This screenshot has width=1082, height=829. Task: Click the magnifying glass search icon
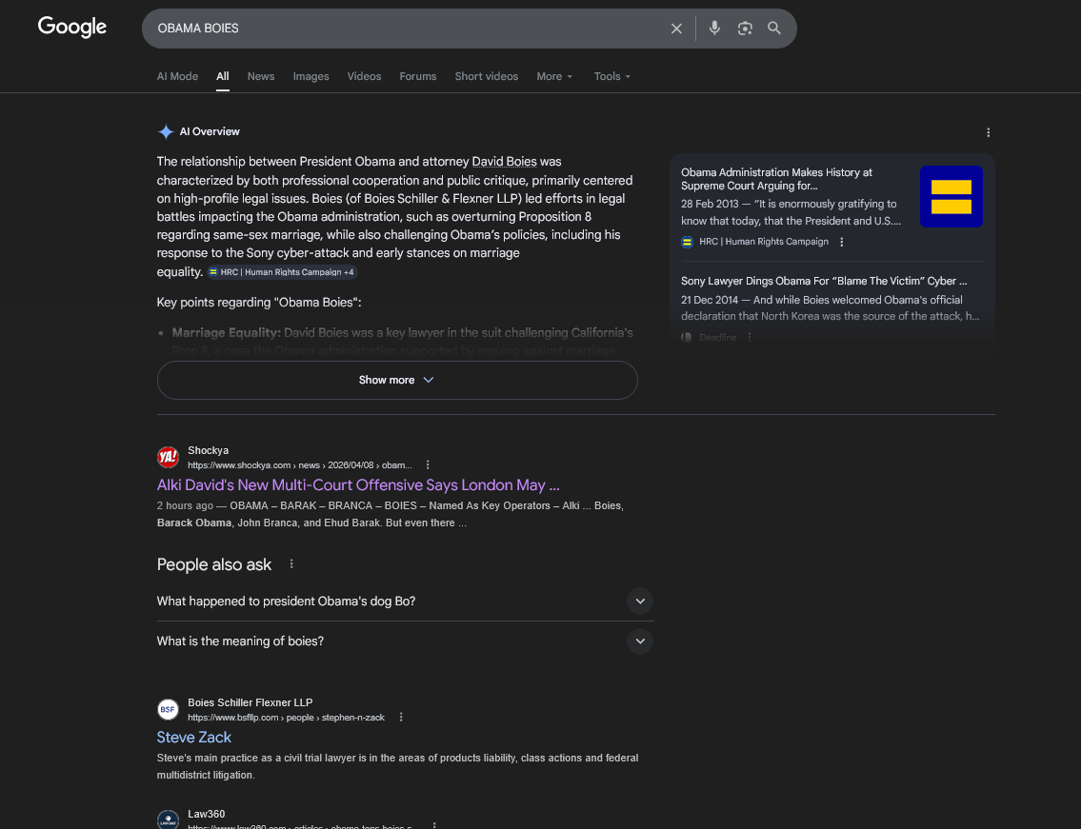[774, 29]
